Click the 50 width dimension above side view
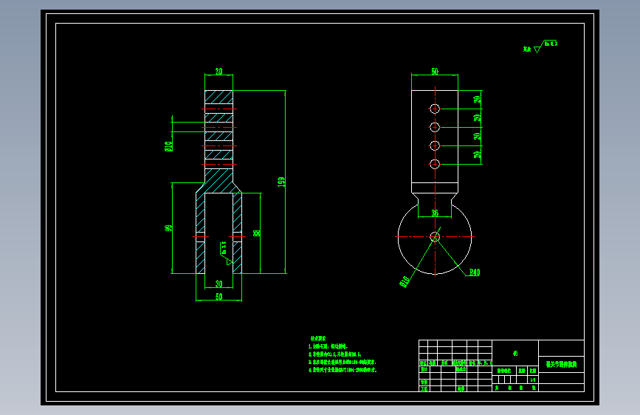Viewport: 640px width, 415px height. point(435,71)
